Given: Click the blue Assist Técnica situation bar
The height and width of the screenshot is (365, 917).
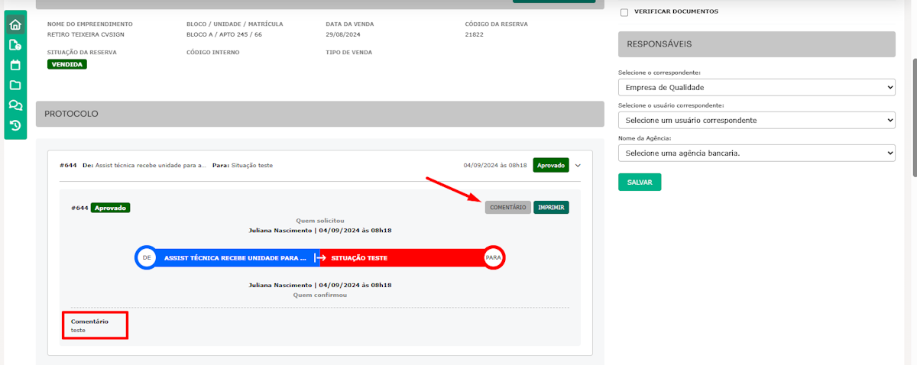Looking at the screenshot, I should click(235, 258).
